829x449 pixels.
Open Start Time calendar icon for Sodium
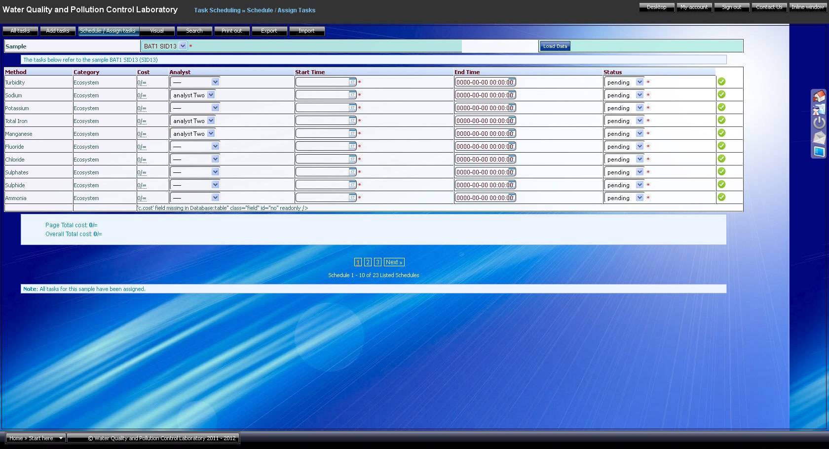(x=352, y=95)
